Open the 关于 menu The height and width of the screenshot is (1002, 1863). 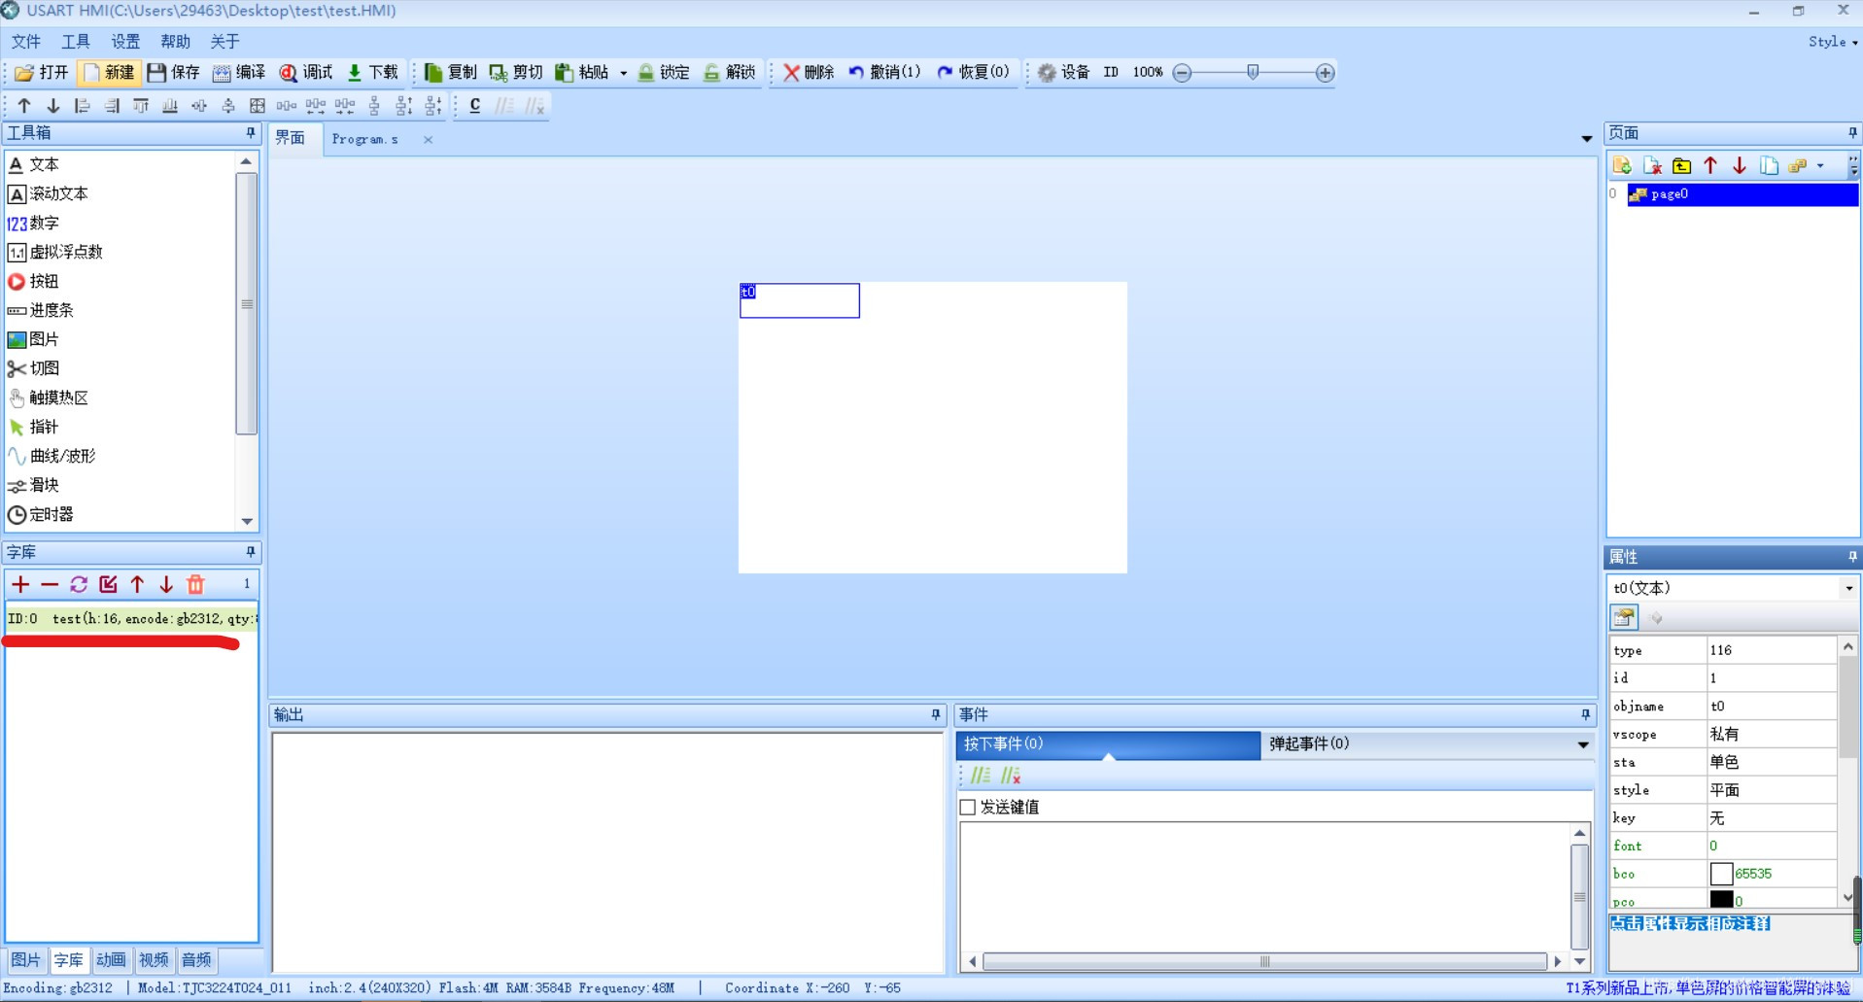[x=224, y=42]
